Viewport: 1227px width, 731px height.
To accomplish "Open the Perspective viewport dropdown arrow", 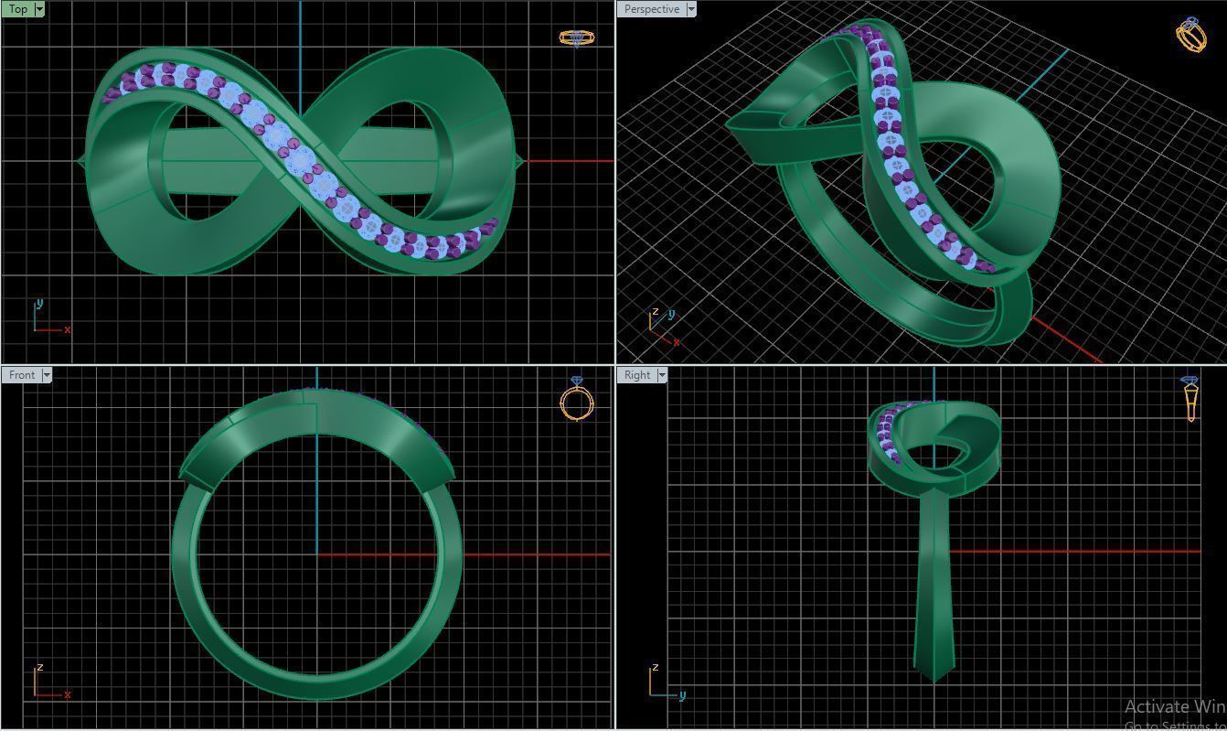I will point(690,9).
